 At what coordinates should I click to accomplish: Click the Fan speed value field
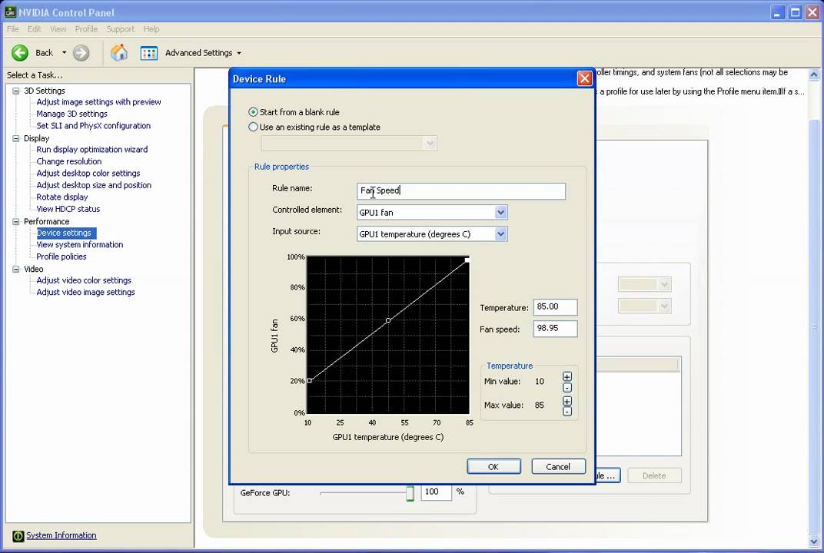point(555,328)
